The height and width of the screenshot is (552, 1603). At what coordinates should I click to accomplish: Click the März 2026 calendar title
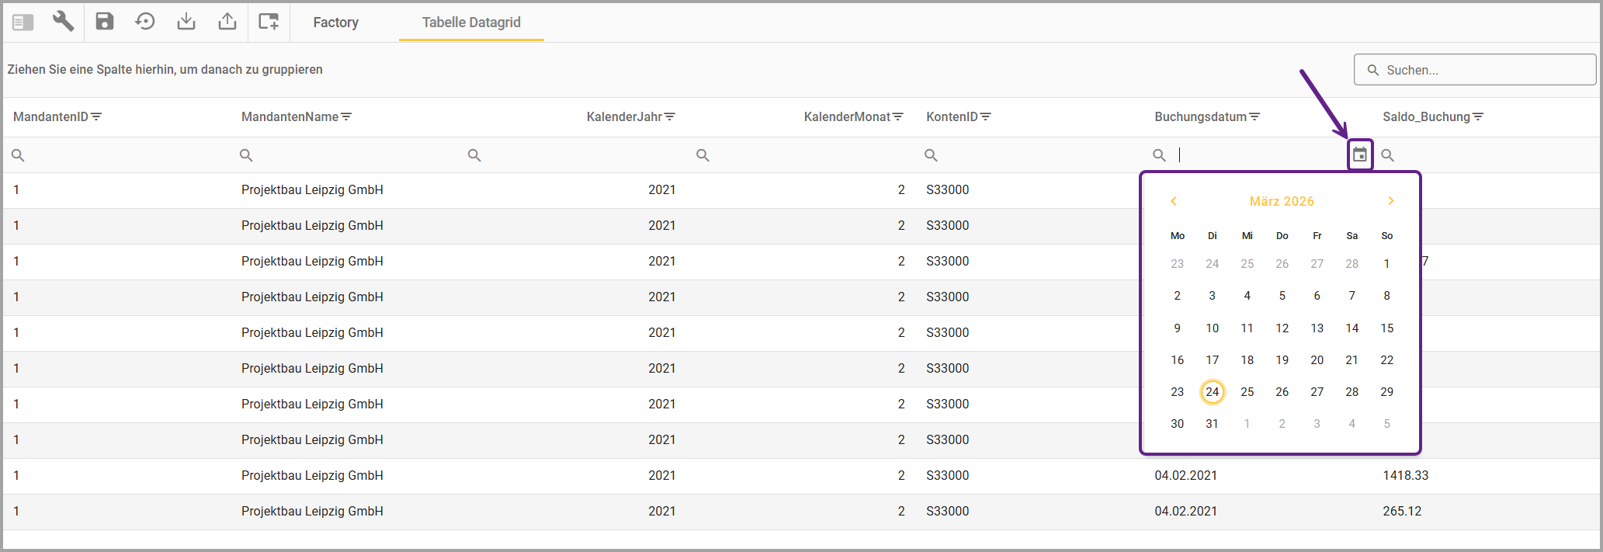coord(1282,201)
